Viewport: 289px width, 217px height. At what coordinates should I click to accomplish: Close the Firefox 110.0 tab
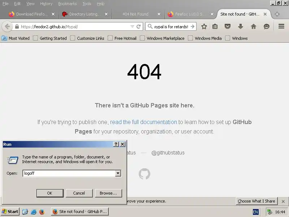click(x=212, y=14)
